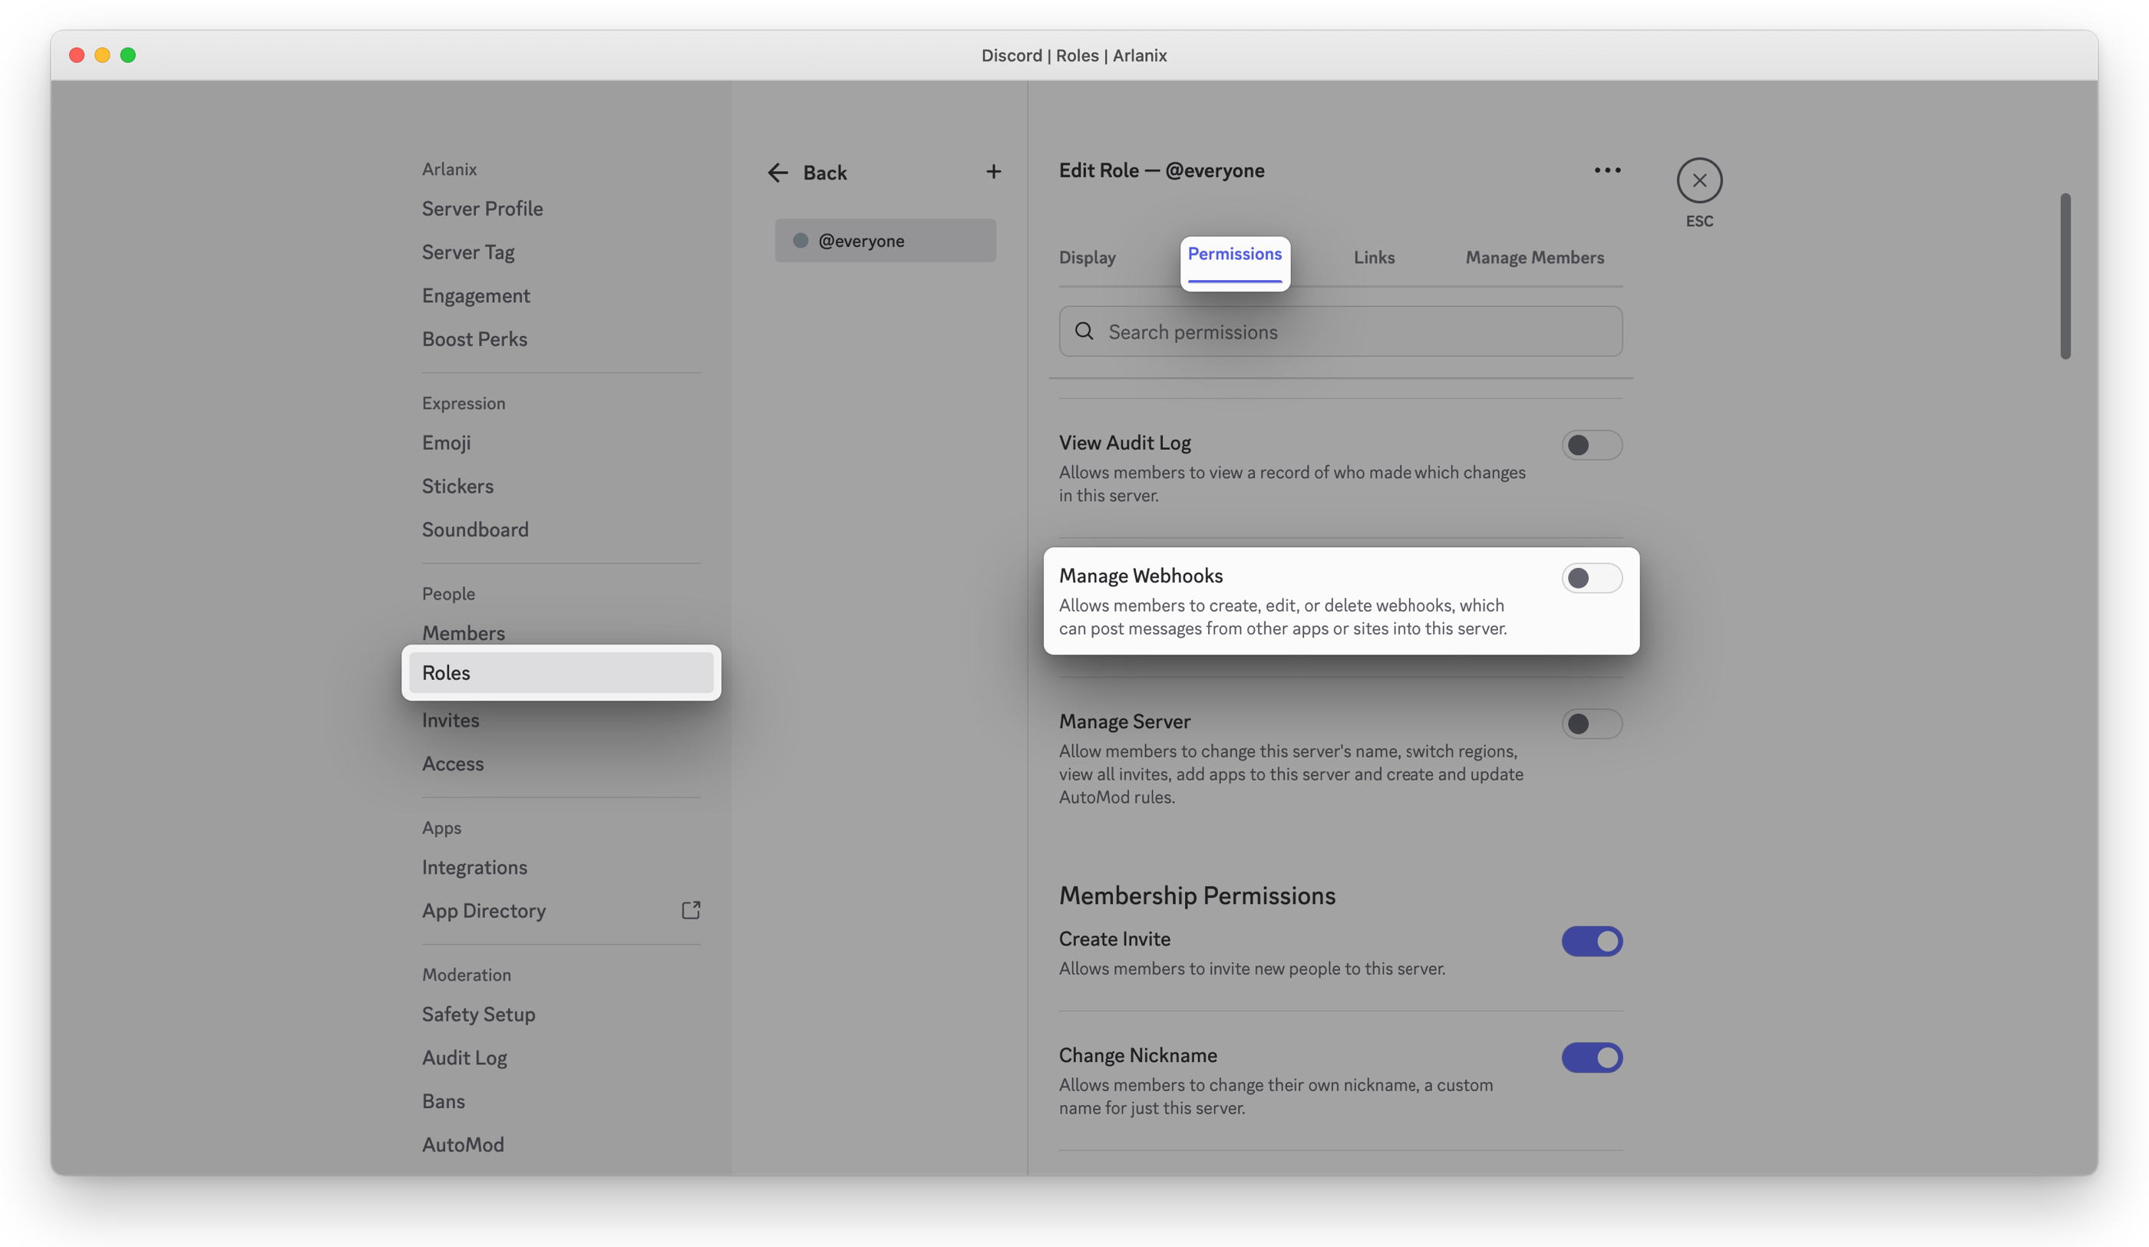Image resolution: width=2149 pixels, height=1247 pixels.
Task: Open App Directory external link icon
Action: [x=691, y=910]
